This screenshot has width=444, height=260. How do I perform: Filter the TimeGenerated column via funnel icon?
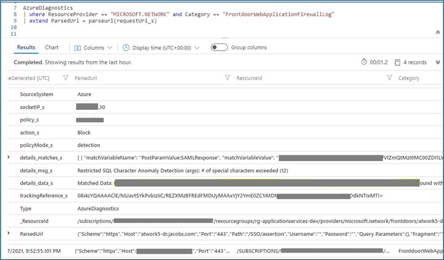(66, 78)
